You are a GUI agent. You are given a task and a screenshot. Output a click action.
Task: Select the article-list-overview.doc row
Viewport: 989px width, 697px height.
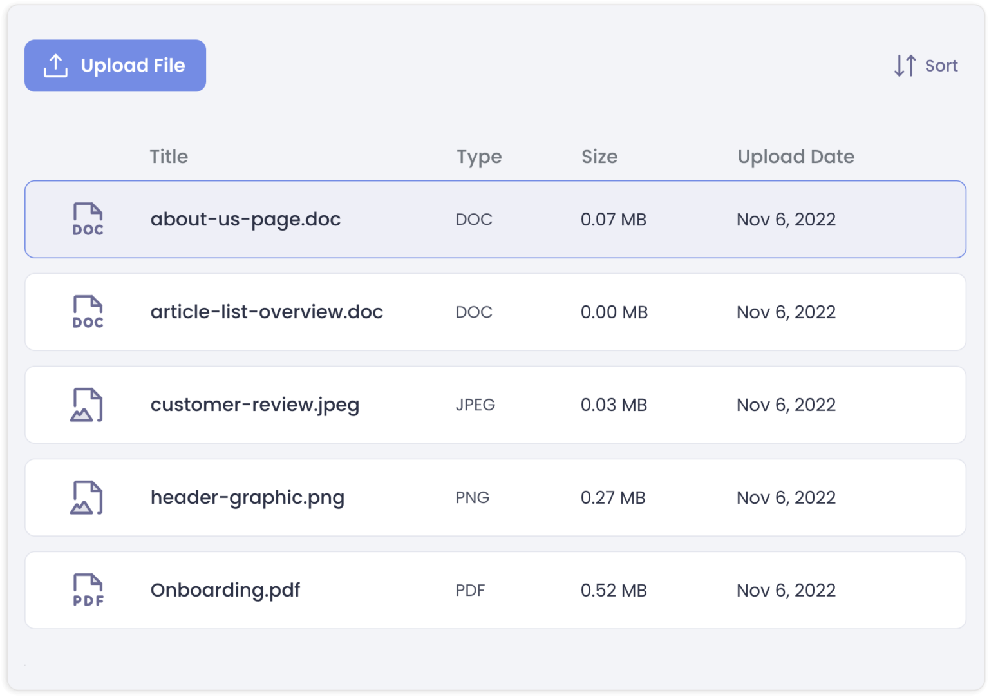267,312
